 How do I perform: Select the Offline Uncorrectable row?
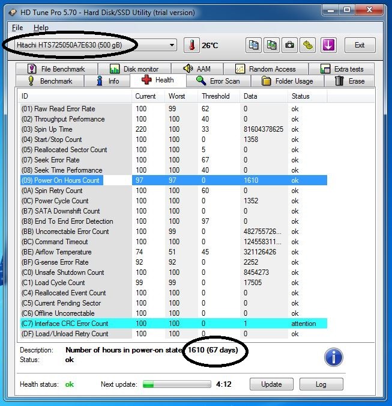point(173,313)
